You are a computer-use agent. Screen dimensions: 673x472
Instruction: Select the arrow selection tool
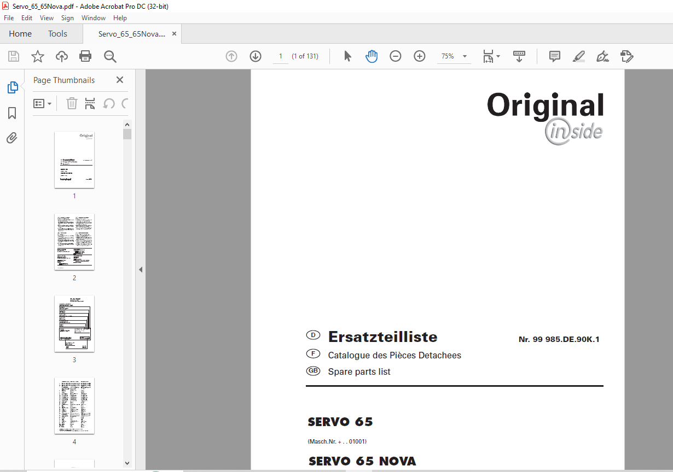pyautogui.click(x=347, y=56)
